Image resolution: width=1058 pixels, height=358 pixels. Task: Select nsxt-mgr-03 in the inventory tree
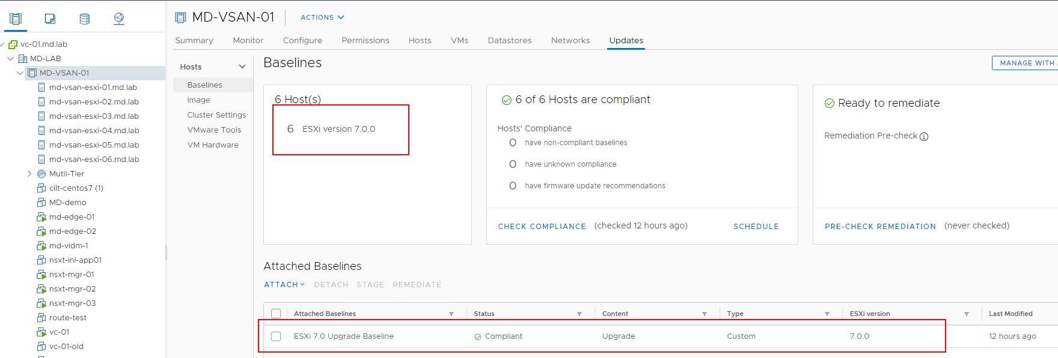click(x=72, y=303)
